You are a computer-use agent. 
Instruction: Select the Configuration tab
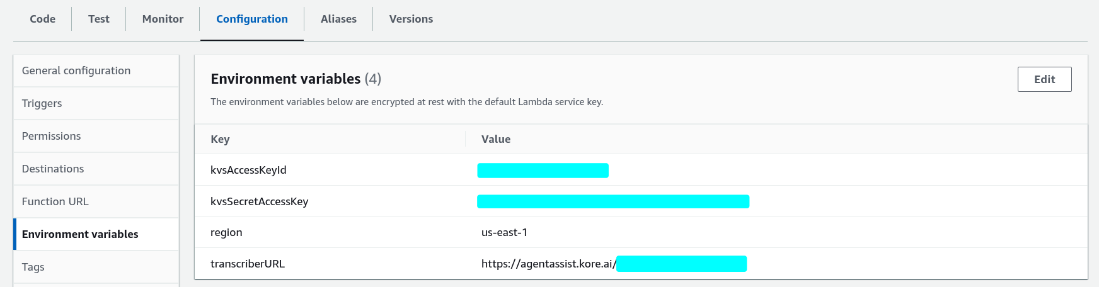[252, 19]
